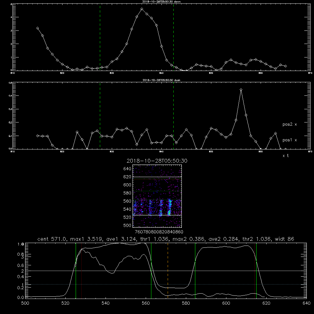Viewport: 314px width, 314px height.
Task: Click the solid green line left of the orange line
Action: [151, 270]
